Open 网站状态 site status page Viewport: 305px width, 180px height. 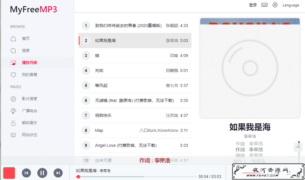click(x=30, y=135)
